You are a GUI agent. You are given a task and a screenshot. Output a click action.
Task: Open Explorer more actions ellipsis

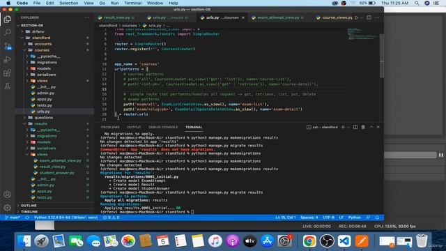tap(87, 17)
